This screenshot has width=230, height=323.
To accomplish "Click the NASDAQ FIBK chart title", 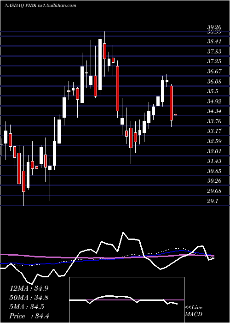I will 40,5.
